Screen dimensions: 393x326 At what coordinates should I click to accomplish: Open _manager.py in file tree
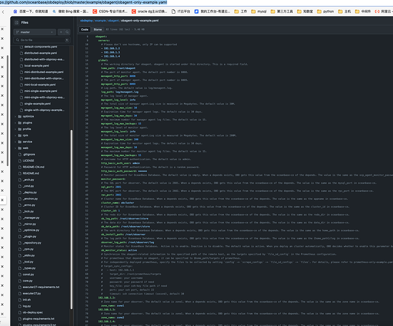pos(31,218)
